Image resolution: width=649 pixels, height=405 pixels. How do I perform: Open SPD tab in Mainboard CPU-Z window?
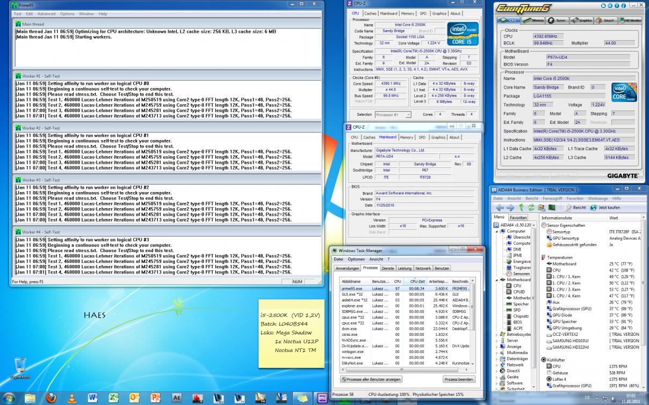coord(422,137)
